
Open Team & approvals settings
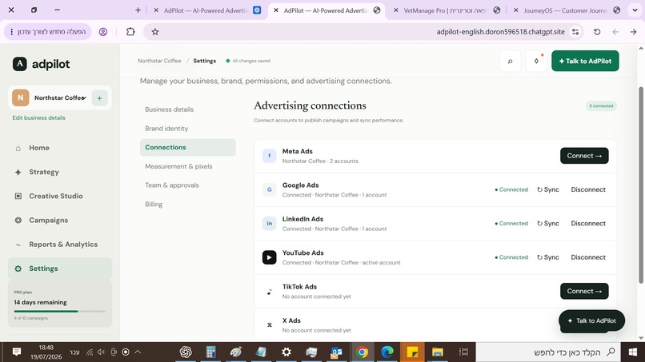[x=187, y=185]
